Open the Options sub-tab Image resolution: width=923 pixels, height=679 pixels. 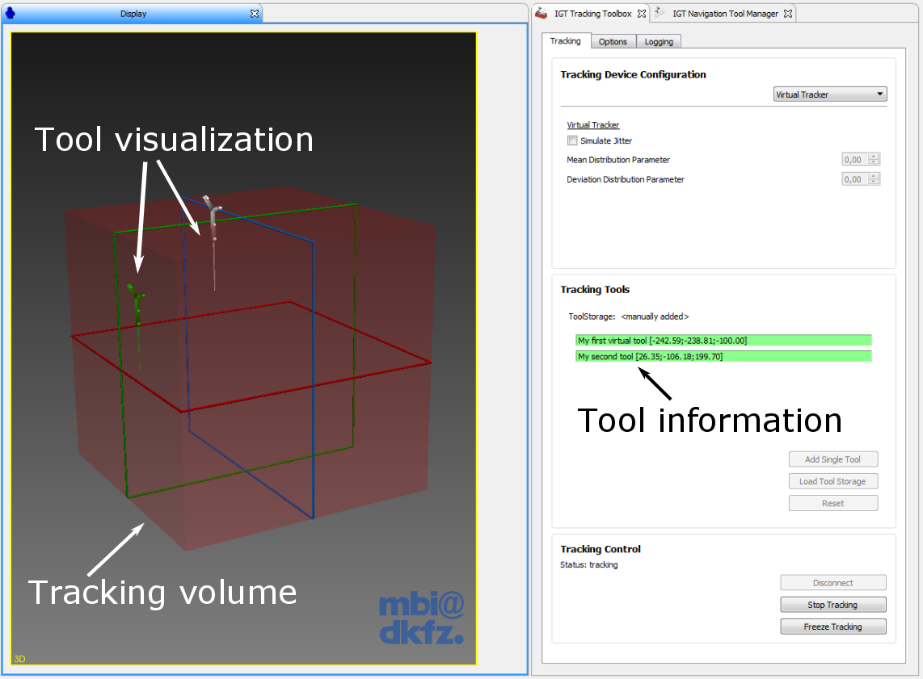point(613,42)
